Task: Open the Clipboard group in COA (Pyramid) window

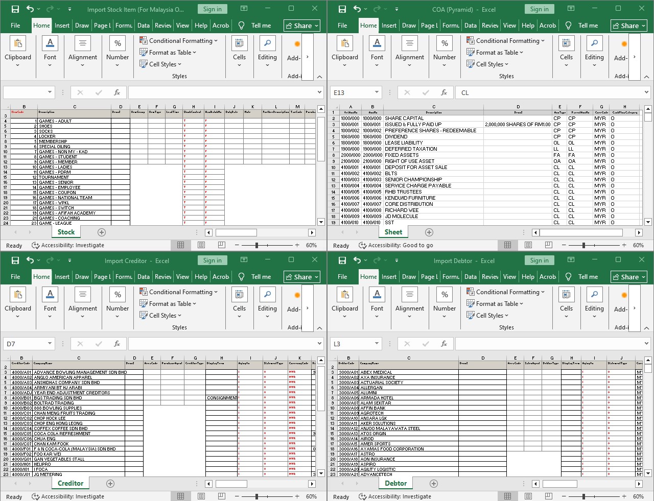Action: [x=345, y=51]
